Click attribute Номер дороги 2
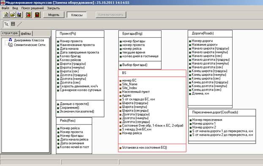The image size is (263, 166). tap(204, 128)
